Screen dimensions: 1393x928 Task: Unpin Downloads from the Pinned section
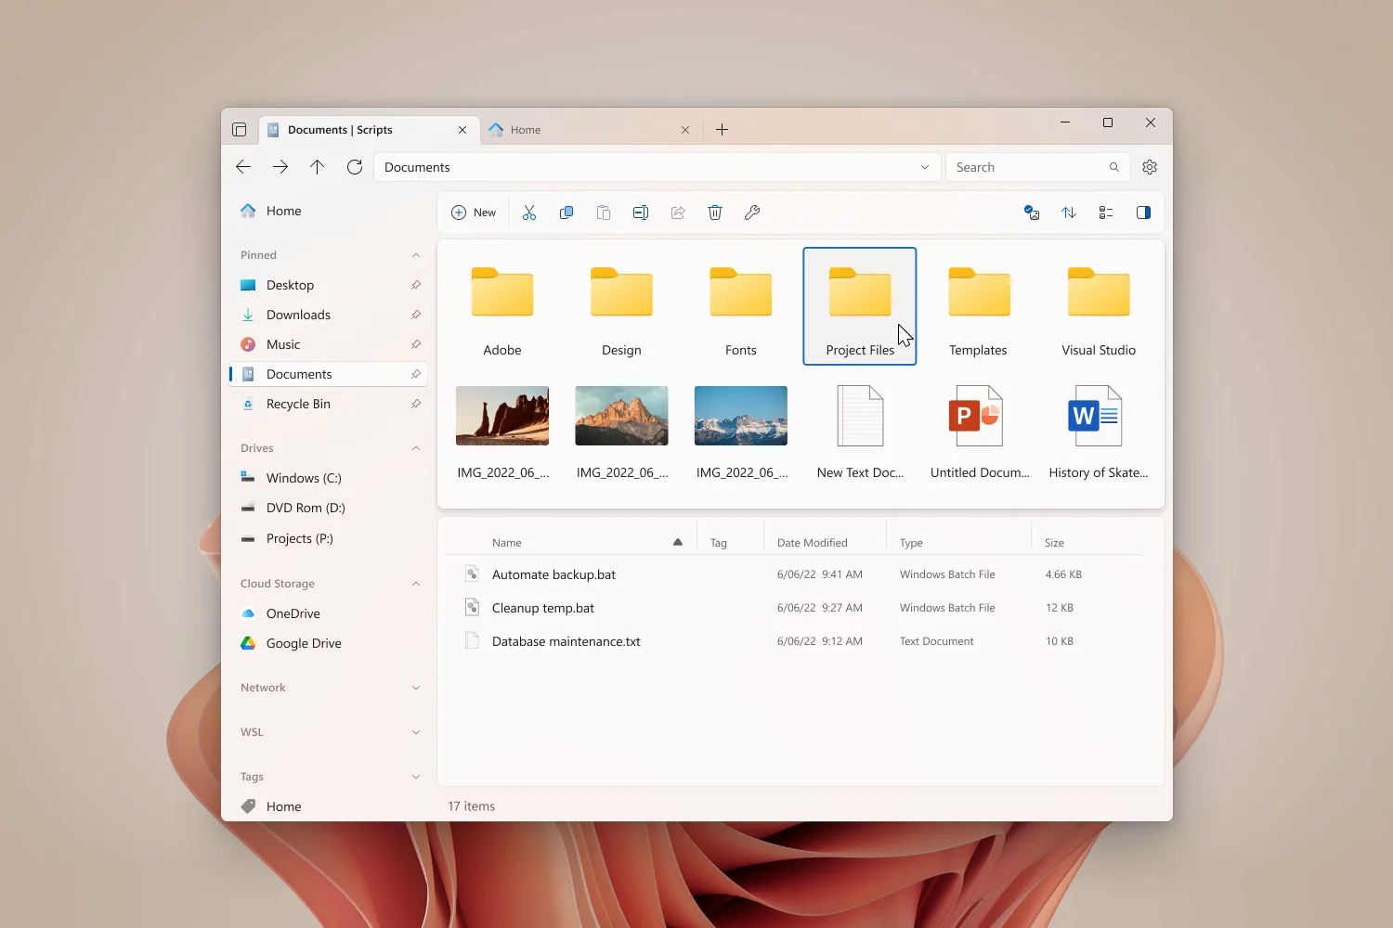[x=415, y=315]
